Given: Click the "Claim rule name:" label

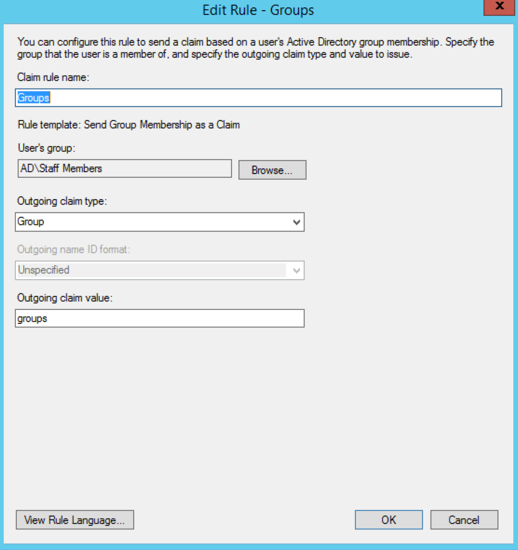Looking at the screenshot, I should tap(53, 77).
